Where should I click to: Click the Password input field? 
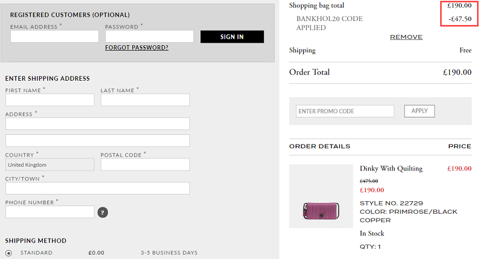click(149, 37)
